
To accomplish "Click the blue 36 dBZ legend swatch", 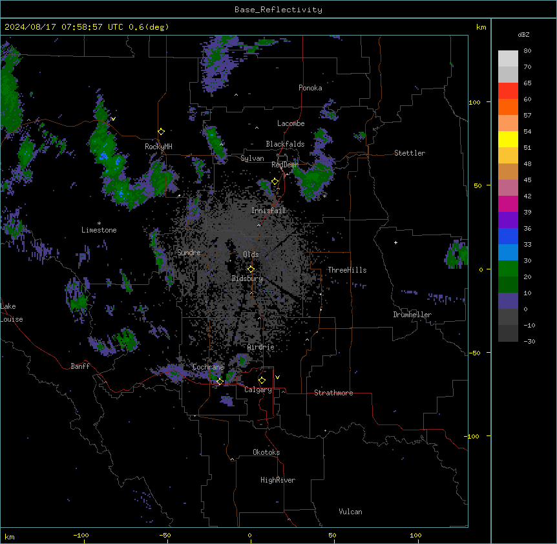I will pyautogui.click(x=508, y=236).
